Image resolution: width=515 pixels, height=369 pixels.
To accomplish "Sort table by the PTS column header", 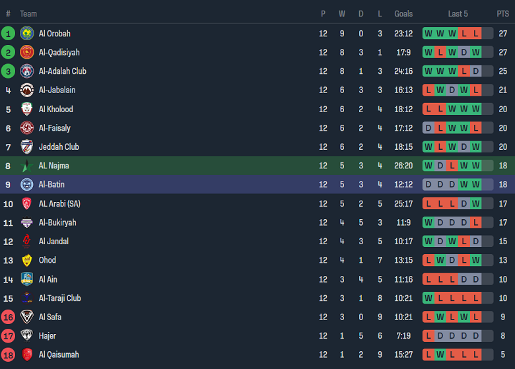I will (503, 14).
